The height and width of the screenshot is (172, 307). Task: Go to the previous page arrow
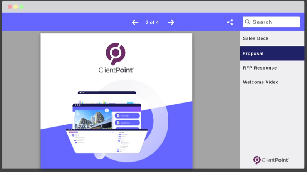(135, 22)
